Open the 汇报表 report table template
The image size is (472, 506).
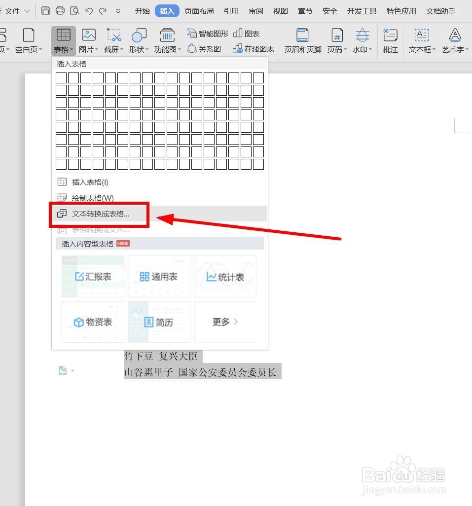(92, 276)
